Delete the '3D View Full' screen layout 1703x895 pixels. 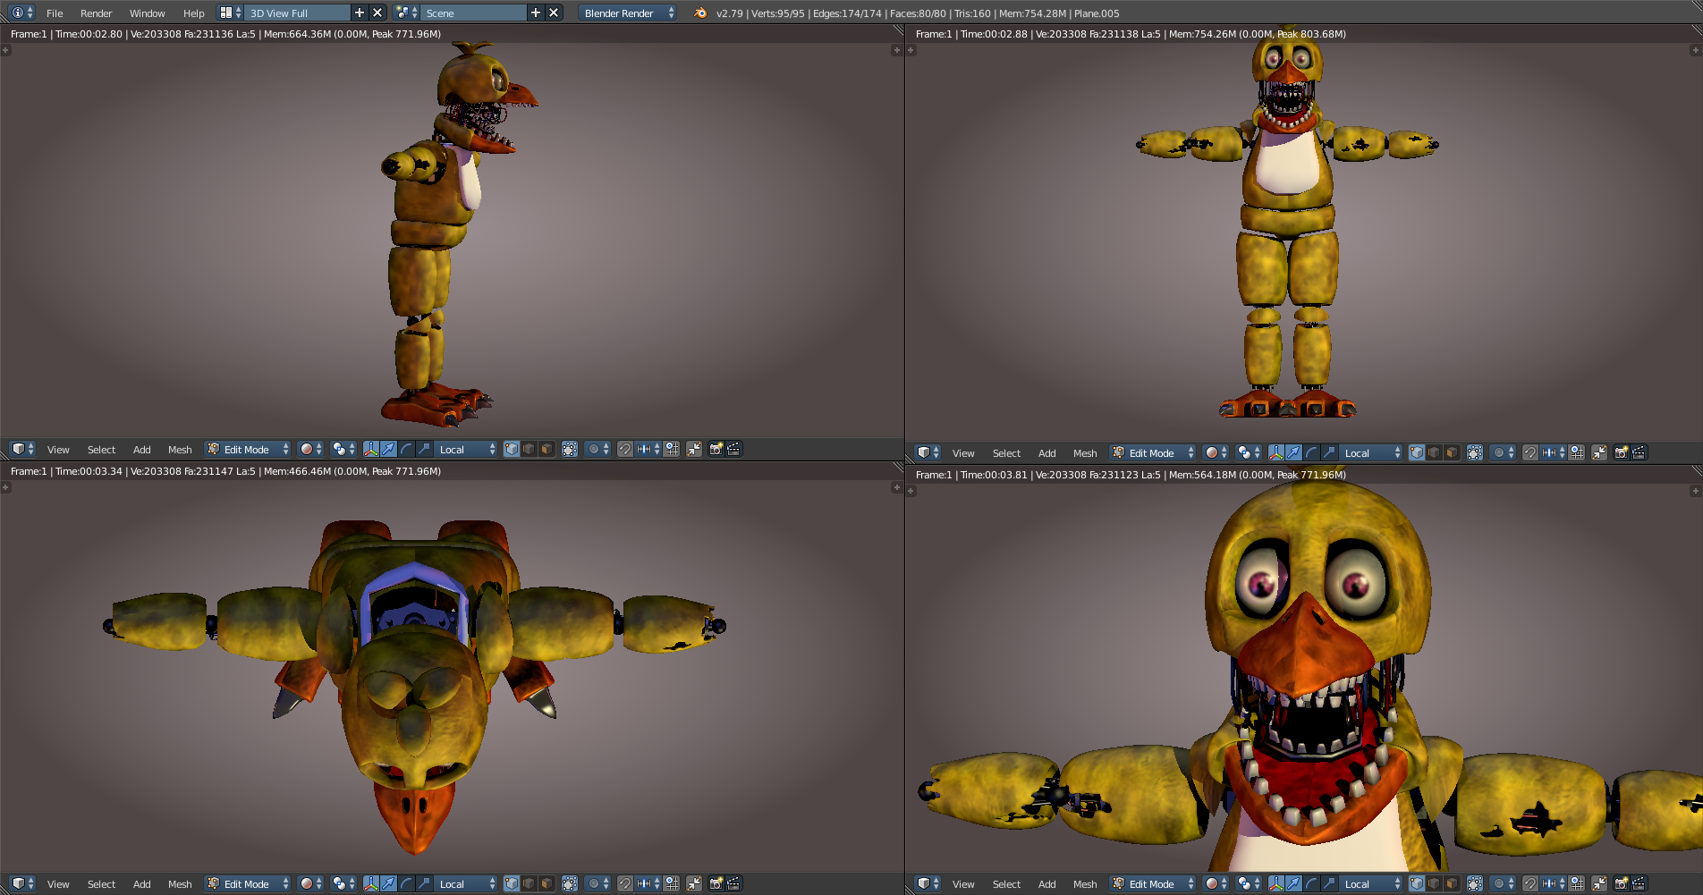377,13
